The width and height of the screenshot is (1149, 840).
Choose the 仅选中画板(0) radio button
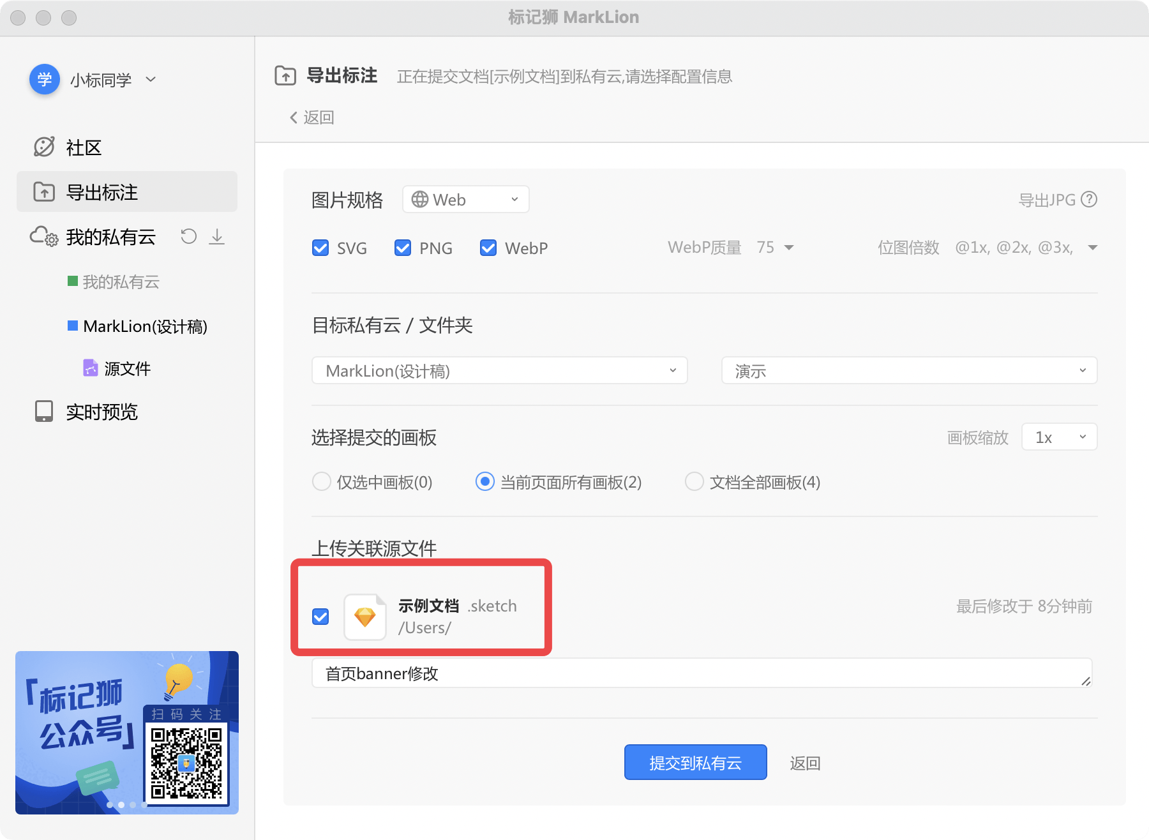(x=322, y=481)
